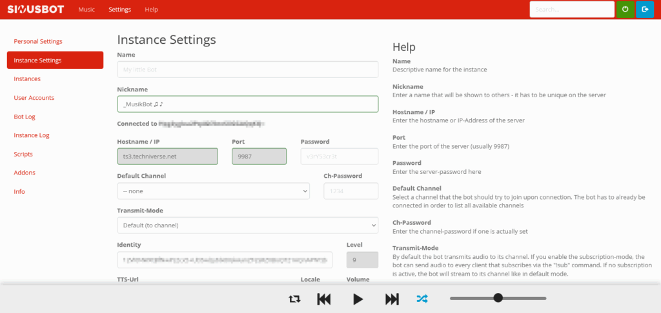Skip to the previous track
Image resolution: width=661 pixels, height=313 pixels.
click(x=324, y=299)
